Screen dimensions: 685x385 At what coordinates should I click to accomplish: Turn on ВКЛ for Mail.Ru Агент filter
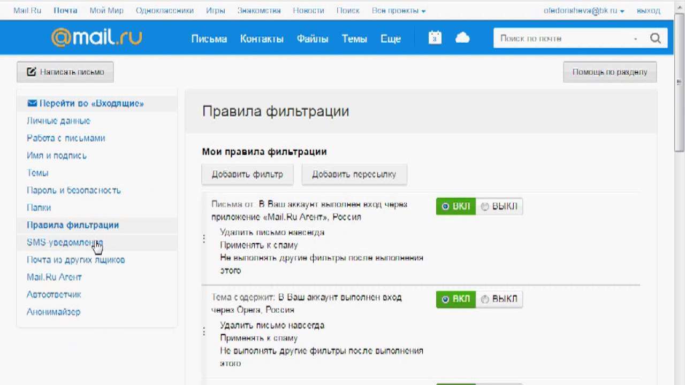tap(456, 206)
